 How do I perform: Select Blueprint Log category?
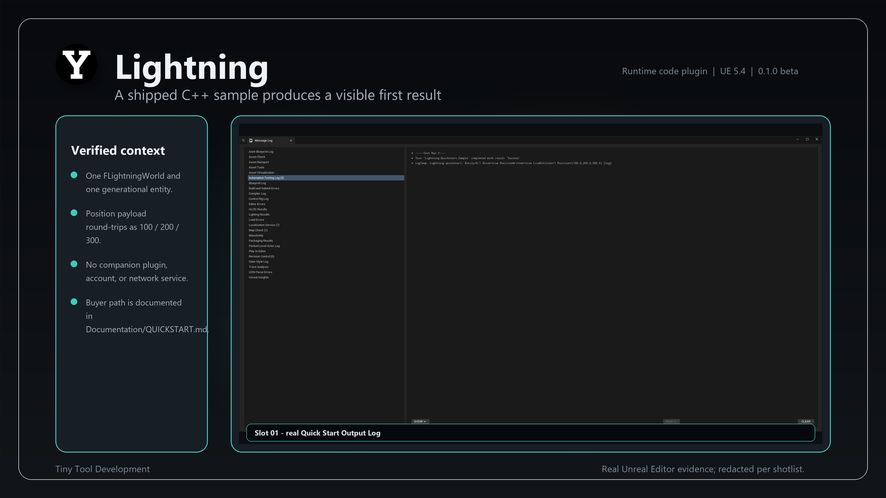(x=326, y=183)
